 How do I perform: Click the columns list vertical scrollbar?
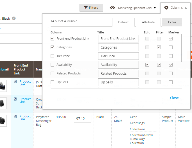point(181,48)
